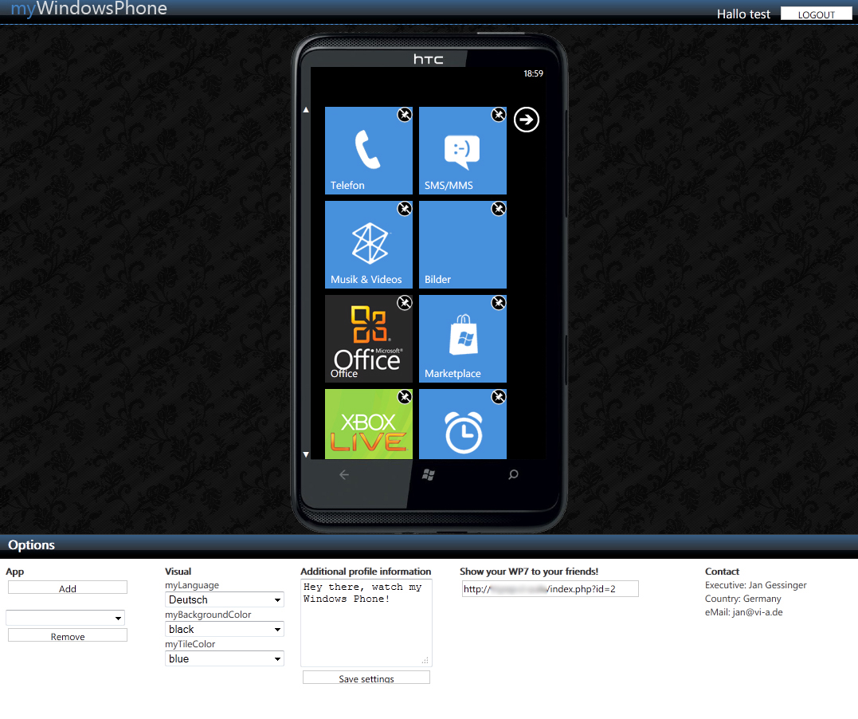This screenshot has width=858, height=719.
Task: Open the SMS/MMS messaging tile
Action: 462,151
